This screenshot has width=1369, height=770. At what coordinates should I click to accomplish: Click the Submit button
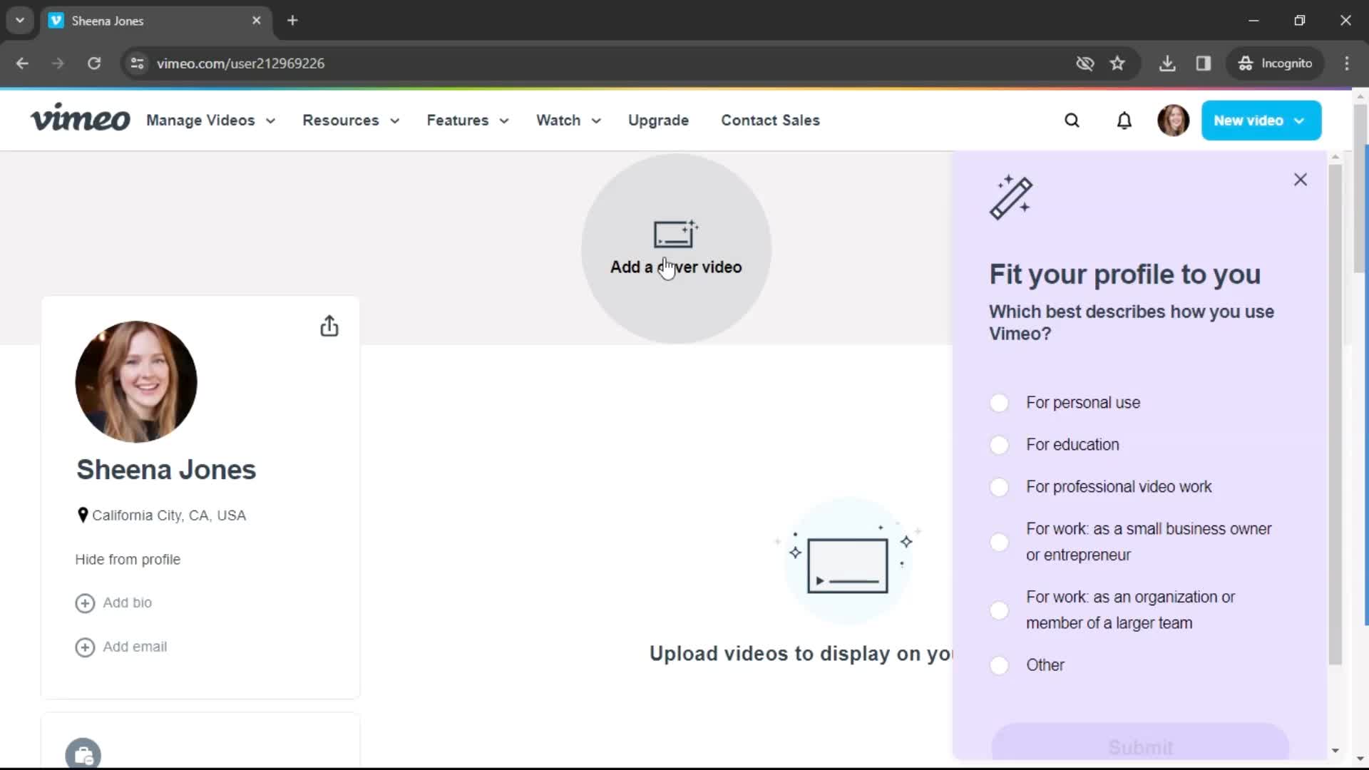(x=1140, y=743)
